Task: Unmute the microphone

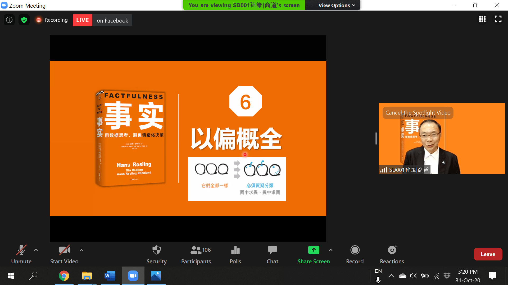Action: tap(21, 254)
